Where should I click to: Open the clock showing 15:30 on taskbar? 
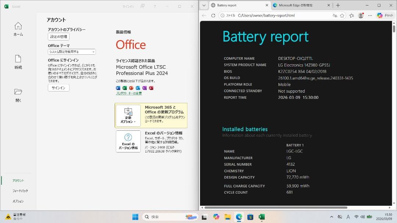pos(384,217)
